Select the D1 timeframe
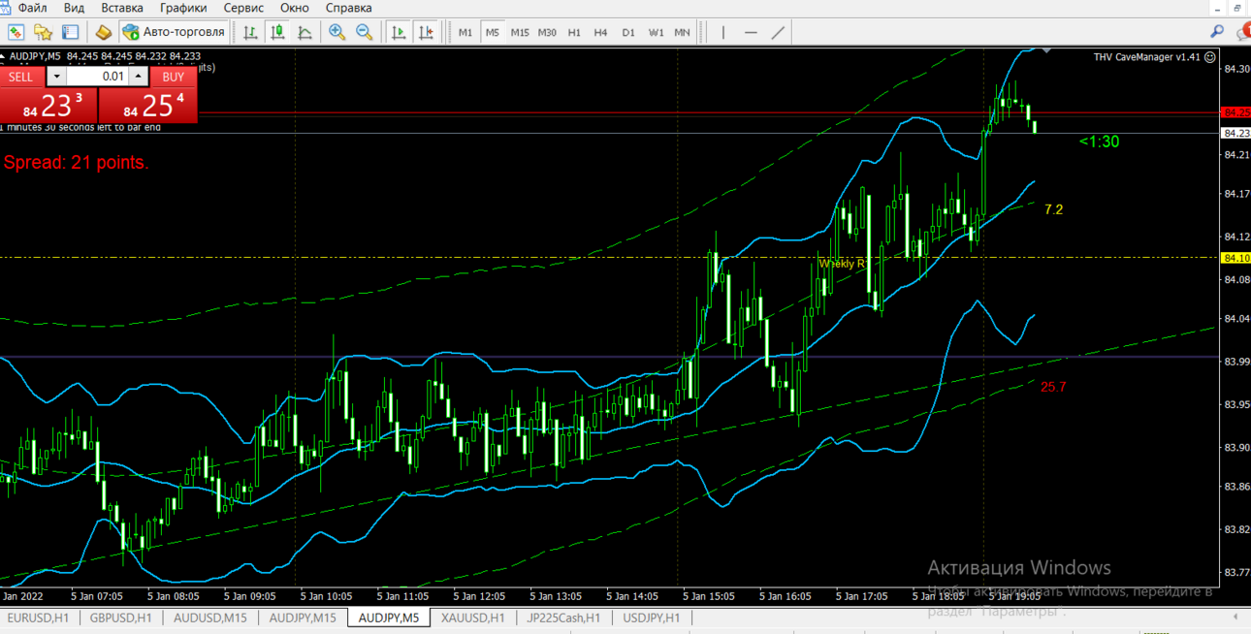 click(628, 32)
